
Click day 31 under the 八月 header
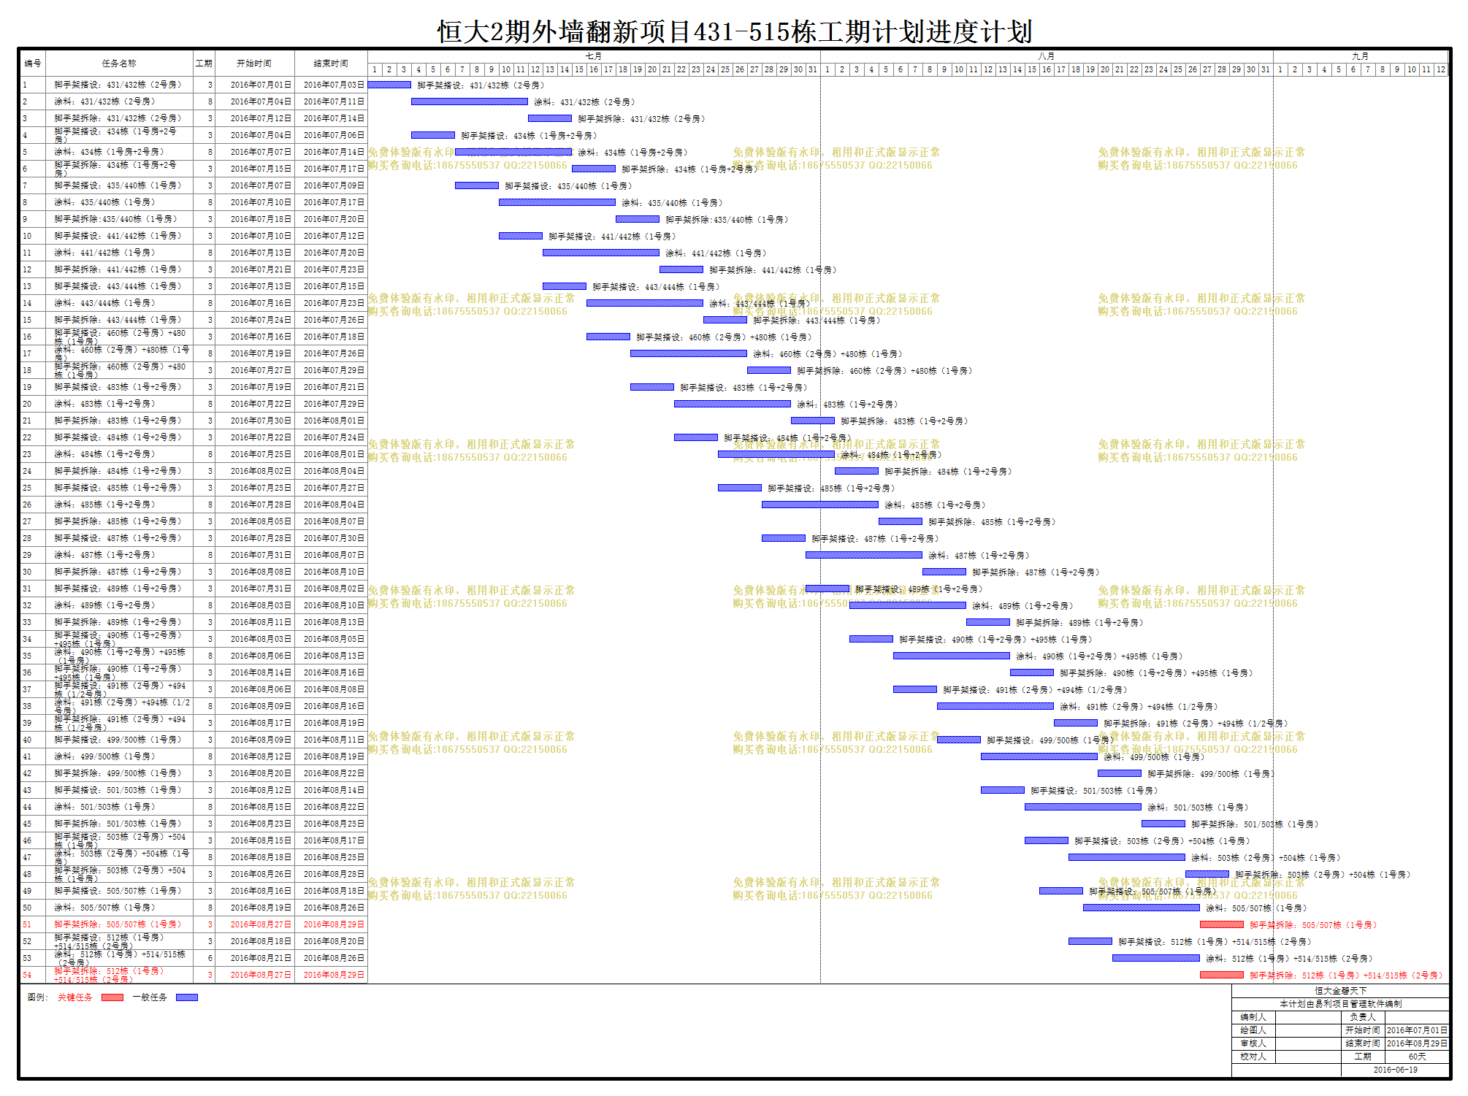tap(1266, 69)
